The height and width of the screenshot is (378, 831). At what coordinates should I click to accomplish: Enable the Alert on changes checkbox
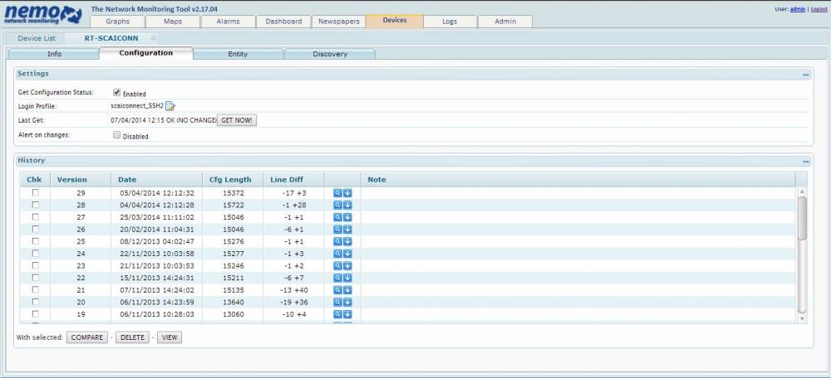116,135
